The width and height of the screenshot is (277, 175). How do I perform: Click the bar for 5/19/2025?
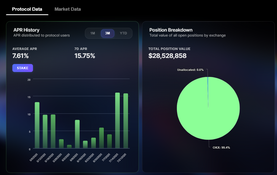pos(53,131)
